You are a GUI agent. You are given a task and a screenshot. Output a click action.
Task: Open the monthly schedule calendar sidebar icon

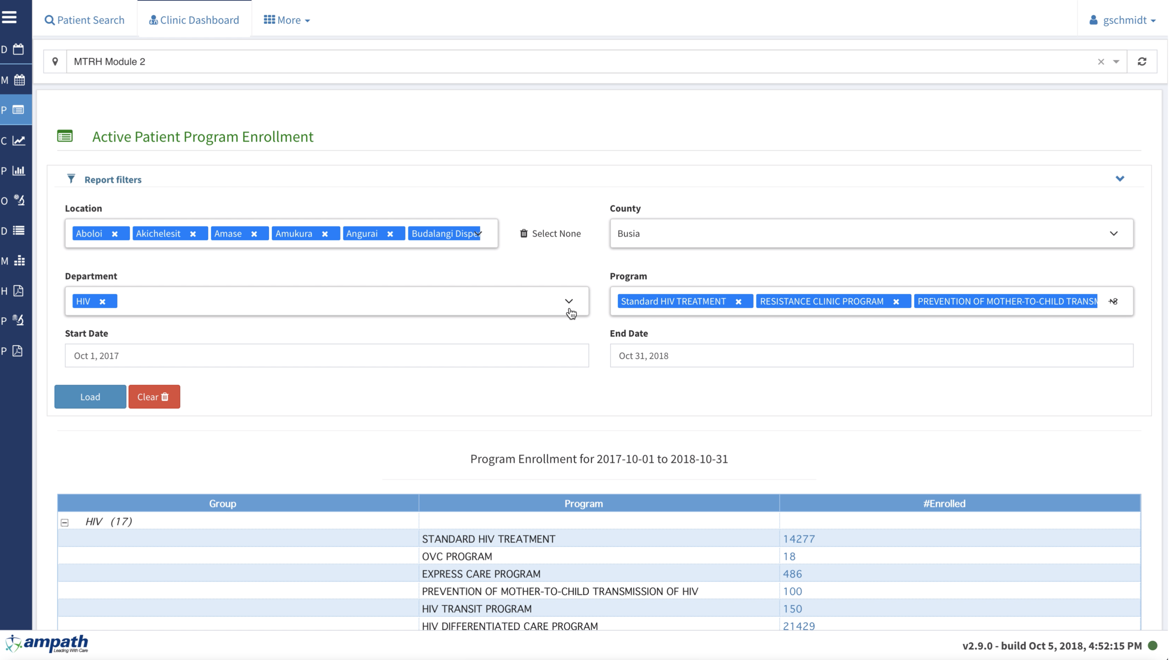(19, 80)
